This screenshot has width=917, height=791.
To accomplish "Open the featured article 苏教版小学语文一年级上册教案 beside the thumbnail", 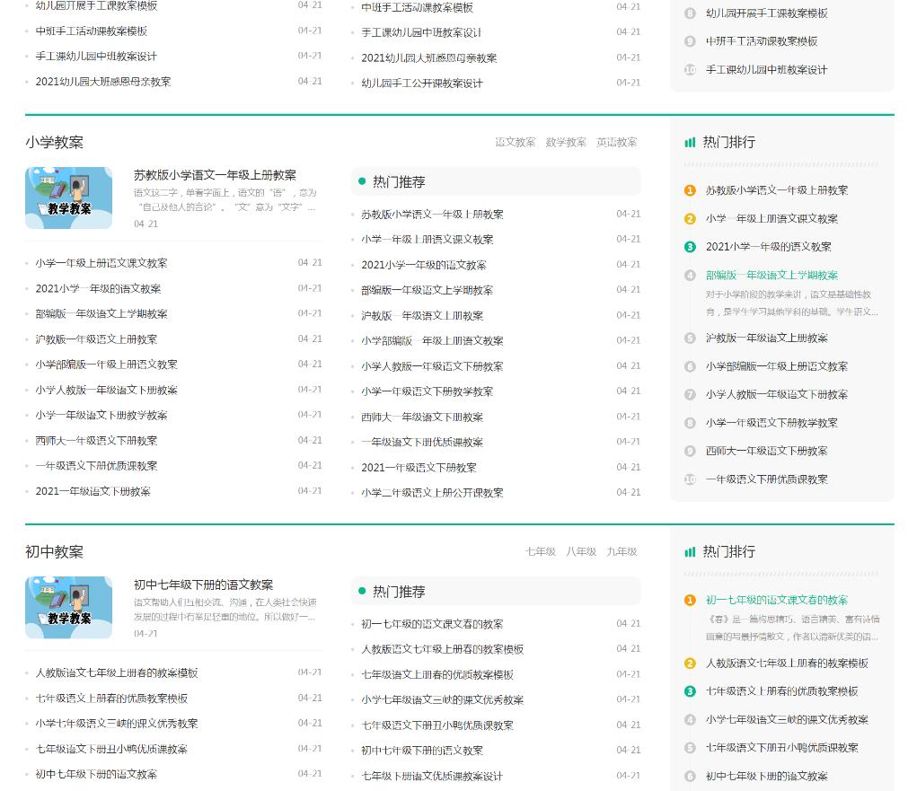I will coord(215,176).
